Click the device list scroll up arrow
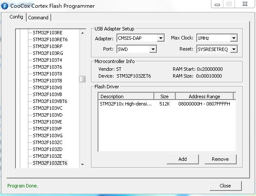The height and width of the screenshot is (196, 256). [82, 33]
